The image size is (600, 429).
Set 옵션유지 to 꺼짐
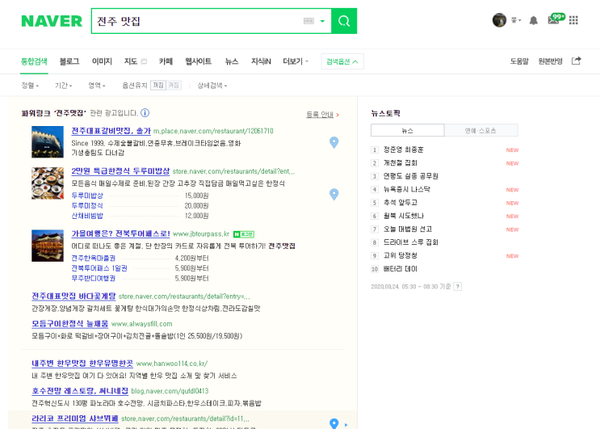(x=158, y=86)
